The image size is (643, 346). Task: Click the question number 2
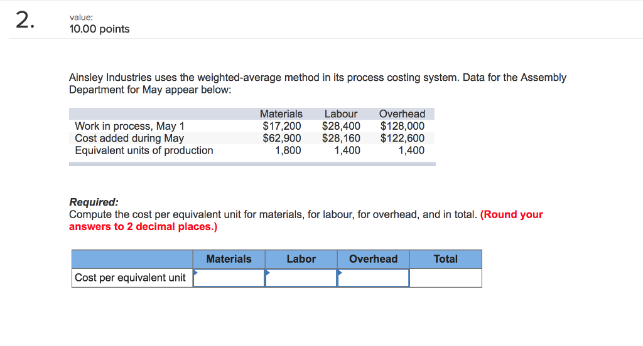[25, 20]
